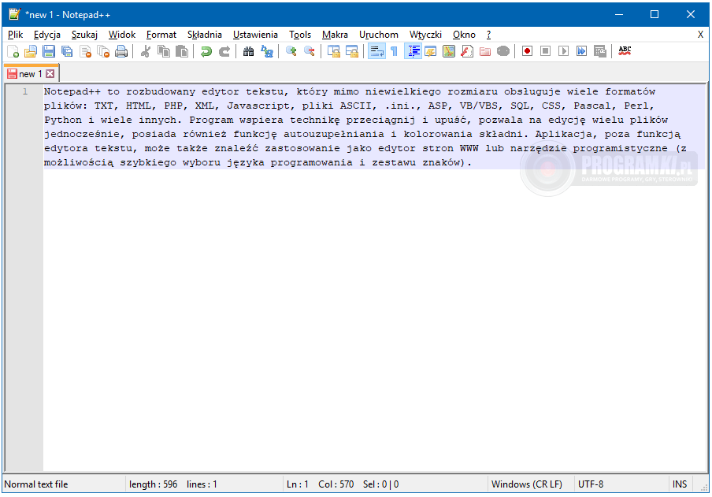
Task: Open the Szukaj menu
Action: point(84,35)
